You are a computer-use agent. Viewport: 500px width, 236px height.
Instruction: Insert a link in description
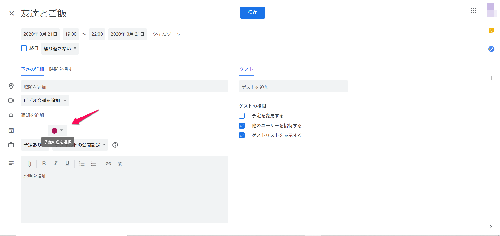108,164
